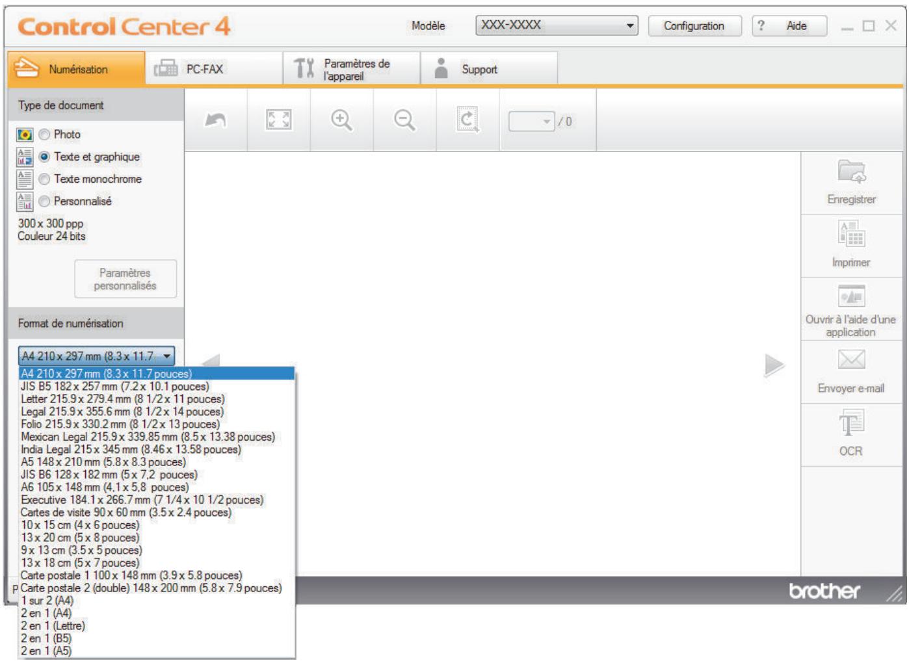
Task: Select India Legal 215 x 345 mm
Action: point(157,449)
